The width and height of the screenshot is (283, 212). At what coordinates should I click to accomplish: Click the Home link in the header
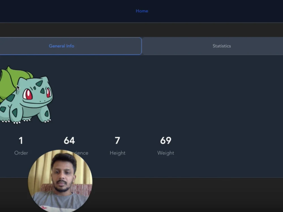pos(142,11)
